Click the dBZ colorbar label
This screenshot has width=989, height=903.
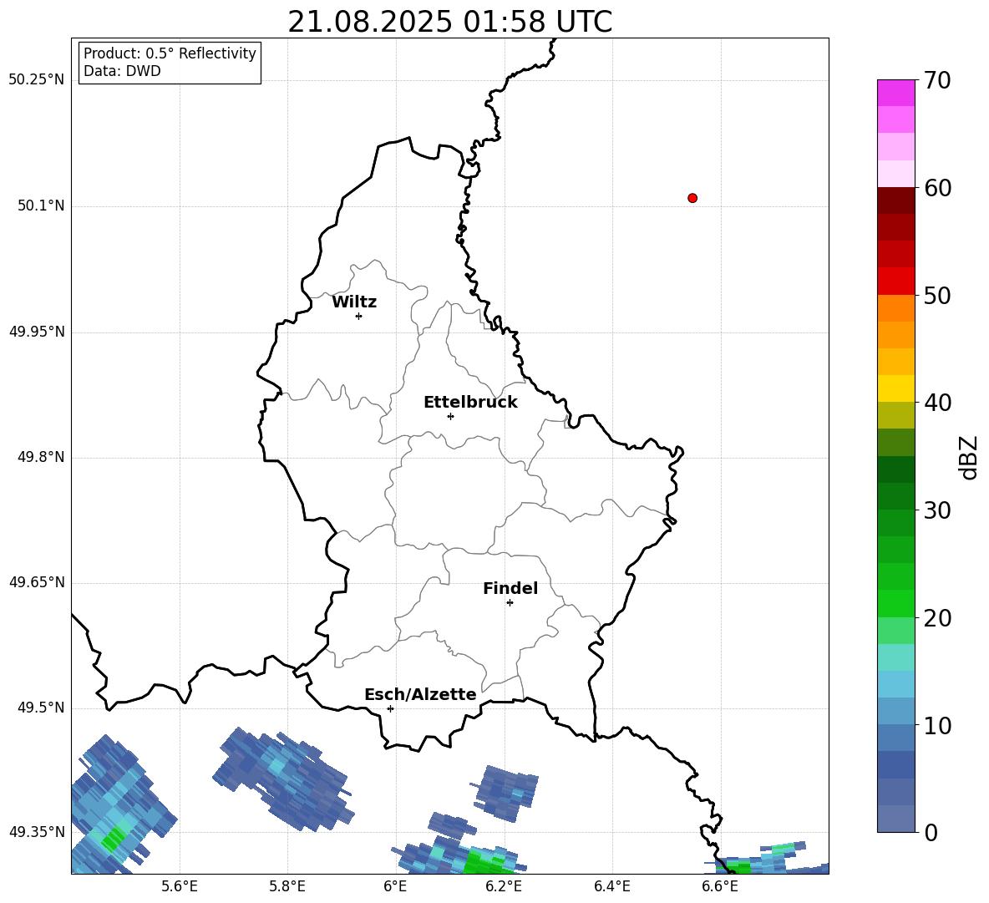pyautogui.click(x=968, y=457)
